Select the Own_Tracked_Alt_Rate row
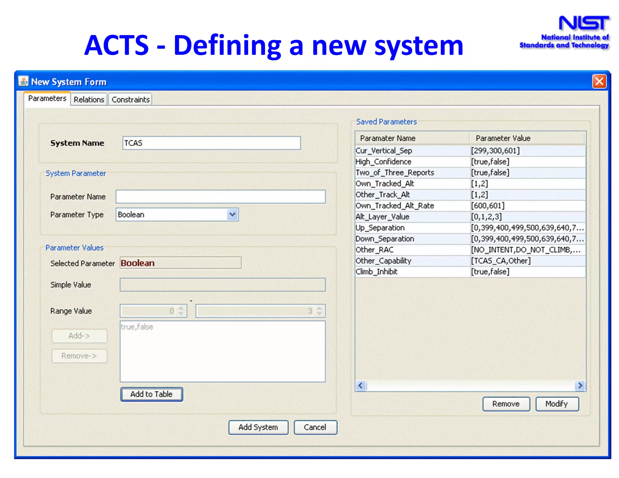 (470, 206)
